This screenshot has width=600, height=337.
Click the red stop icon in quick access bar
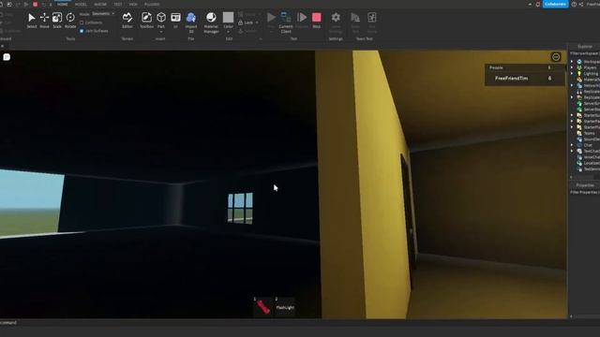point(36,4)
